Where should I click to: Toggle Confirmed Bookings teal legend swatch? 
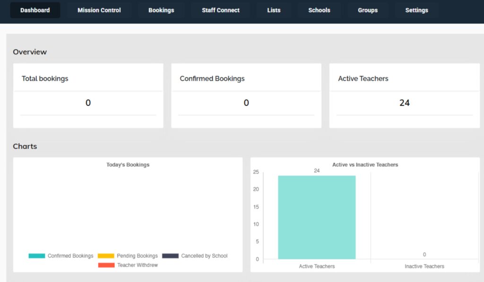pos(37,256)
